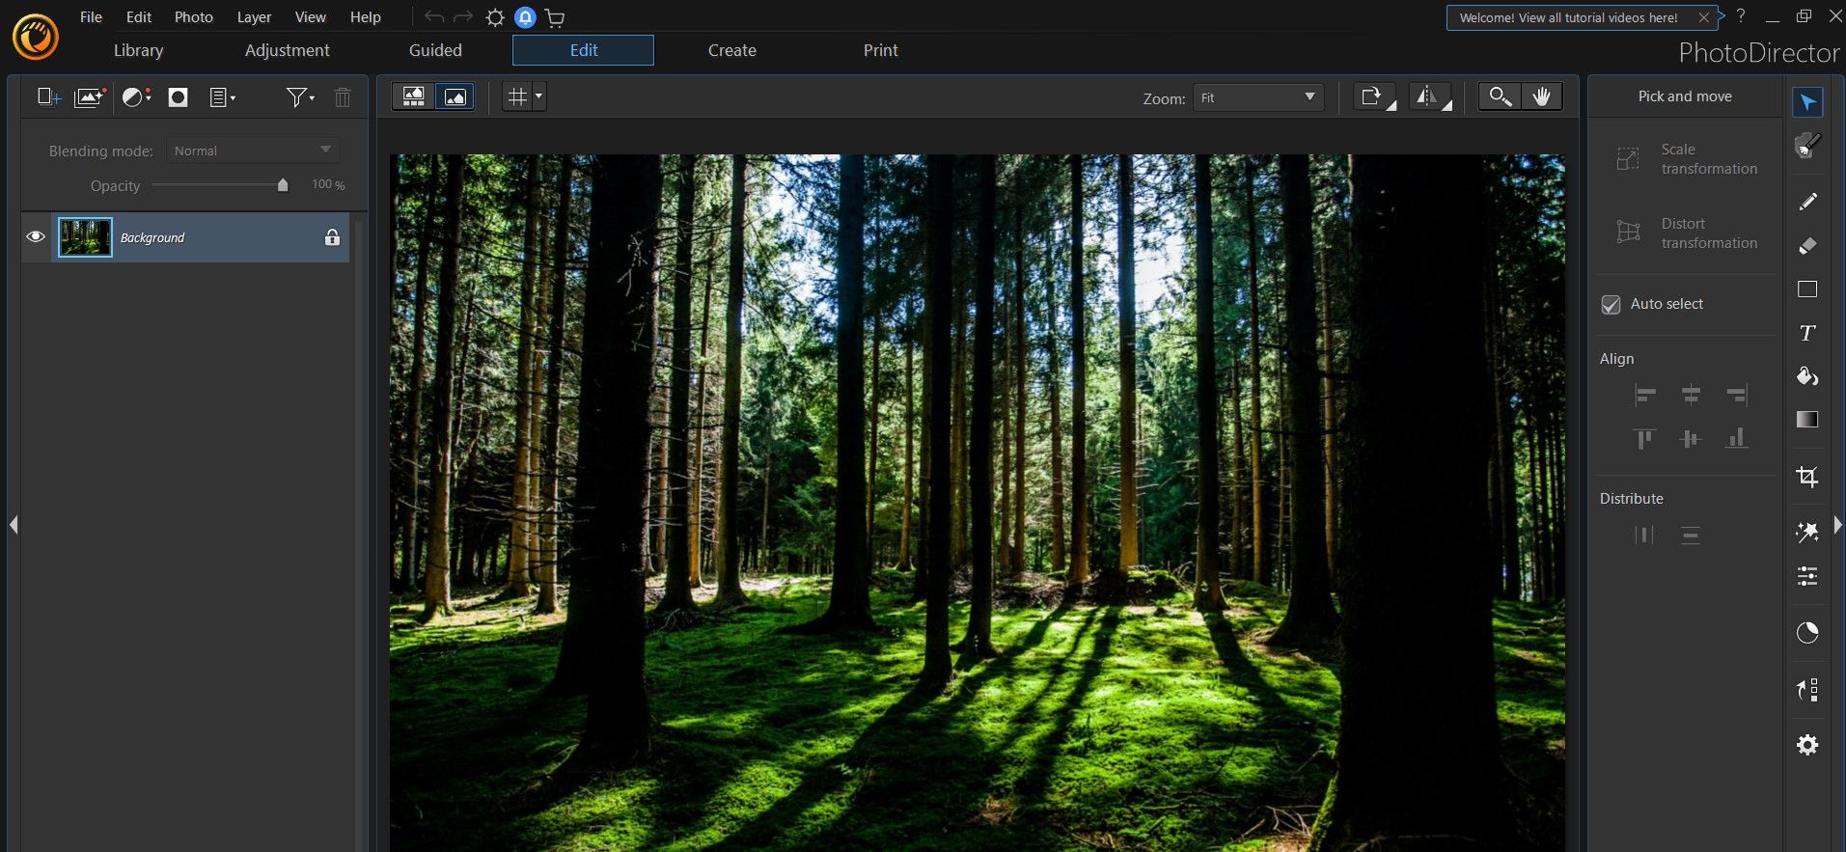Screen dimensions: 1846x852
Task: Switch to the Adjustment tab
Action: pyautogui.click(x=287, y=50)
